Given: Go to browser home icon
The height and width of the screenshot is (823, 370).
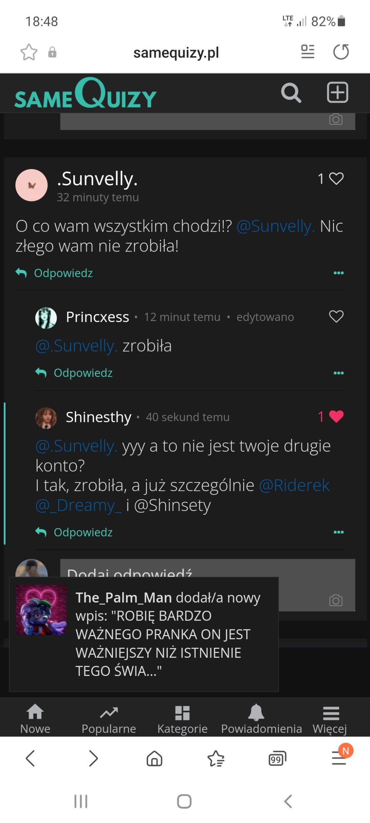Looking at the screenshot, I should pyautogui.click(x=154, y=759).
